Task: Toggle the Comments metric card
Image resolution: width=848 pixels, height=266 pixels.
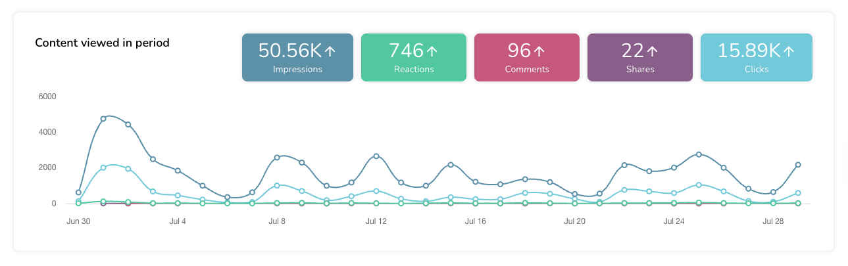Action: (x=527, y=58)
